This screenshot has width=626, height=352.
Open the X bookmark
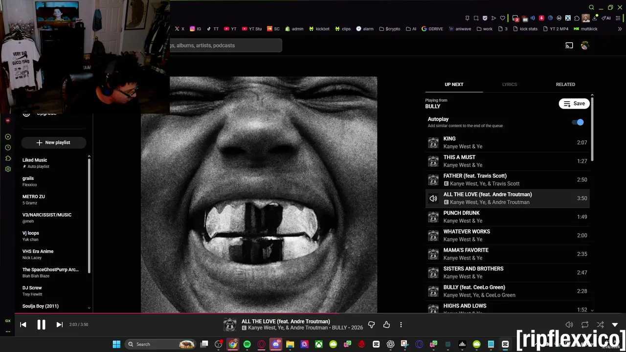(x=179, y=29)
